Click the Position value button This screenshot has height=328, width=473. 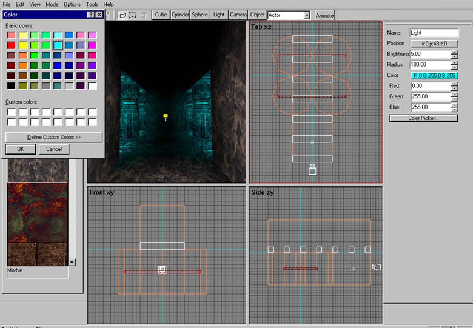pyautogui.click(x=434, y=44)
